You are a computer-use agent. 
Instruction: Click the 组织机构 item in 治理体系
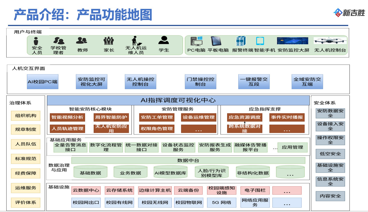tap(26, 116)
